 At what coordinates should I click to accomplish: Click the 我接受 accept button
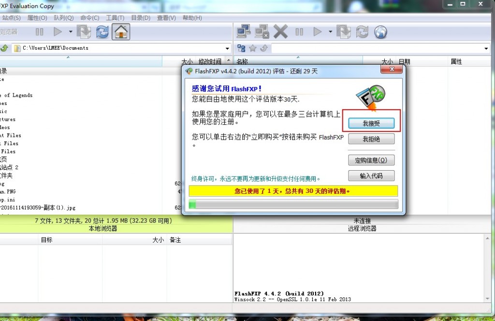371,123
